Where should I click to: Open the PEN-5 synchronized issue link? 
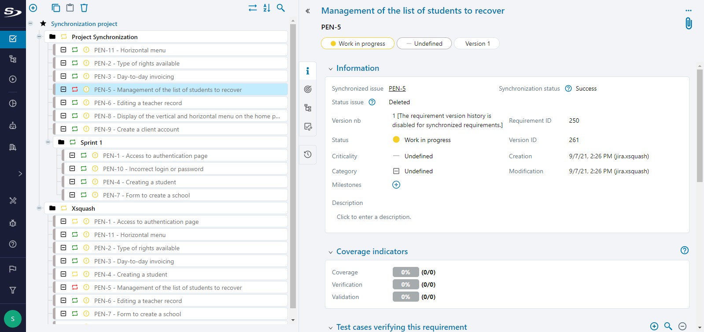397,88
